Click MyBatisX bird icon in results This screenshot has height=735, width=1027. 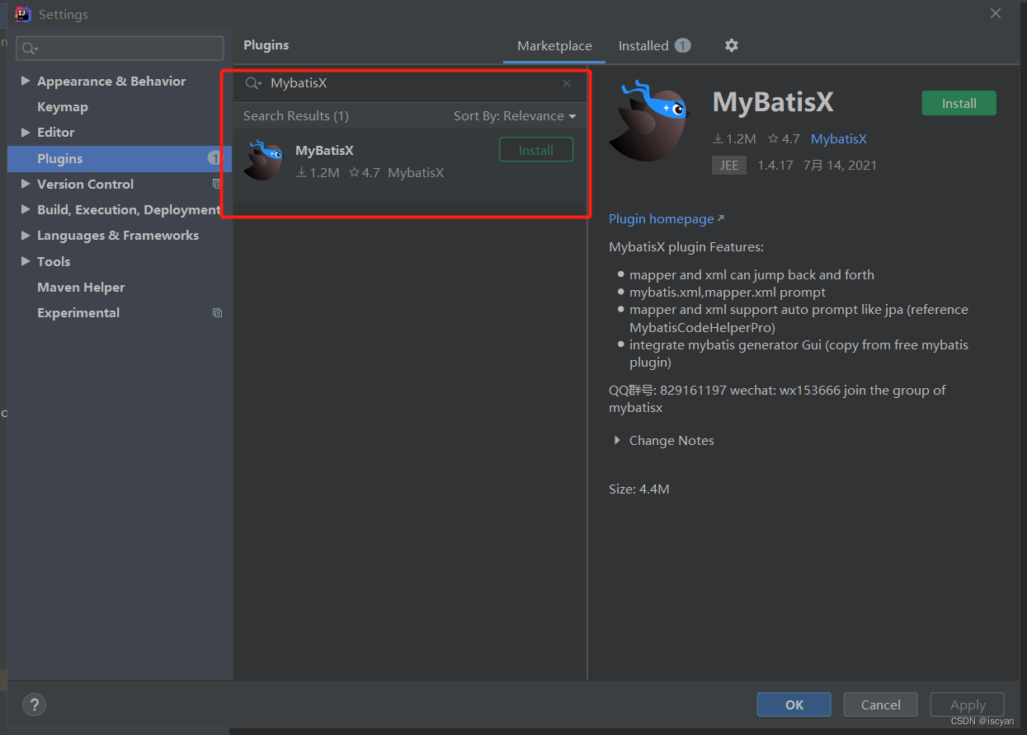point(263,159)
